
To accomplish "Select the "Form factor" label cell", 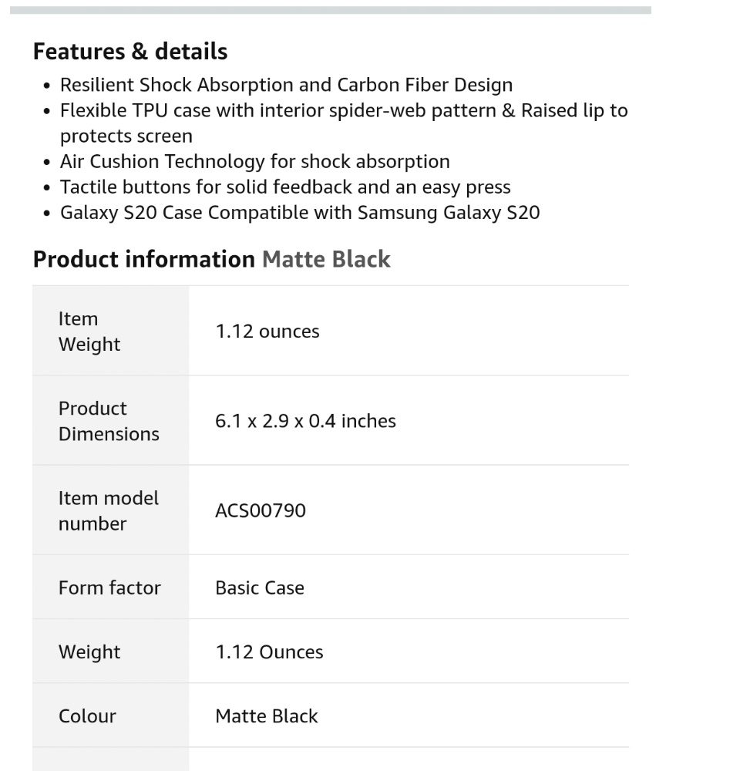I will point(109,588).
